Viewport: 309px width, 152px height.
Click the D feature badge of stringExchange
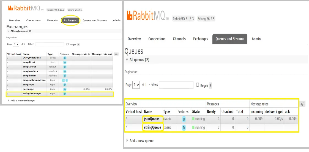(65, 94)
